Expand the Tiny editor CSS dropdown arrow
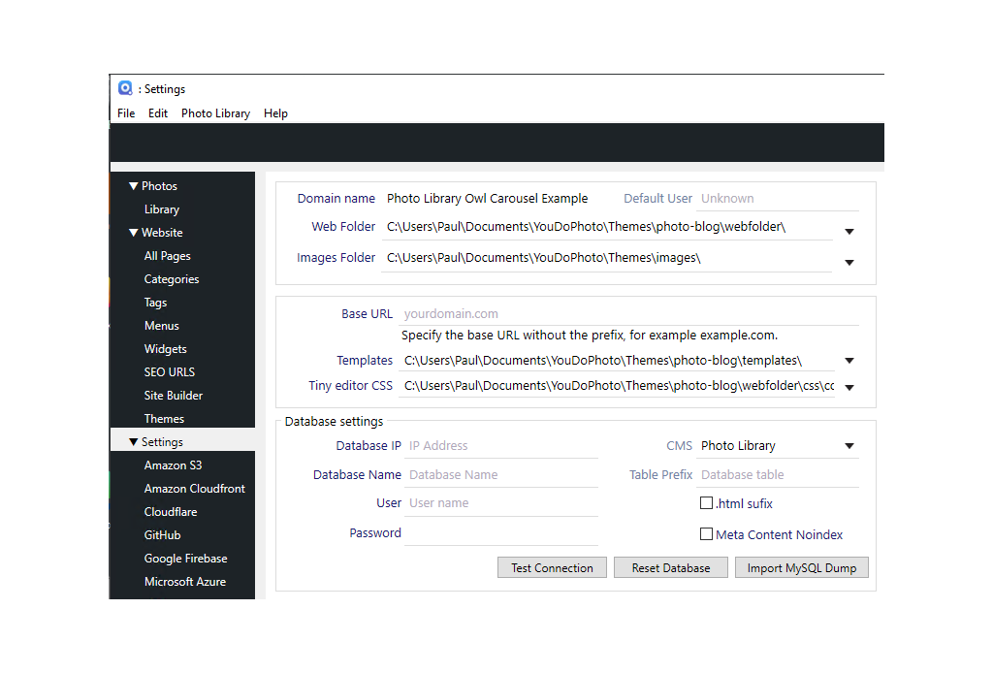993x673 pixels. click(849, 388)
